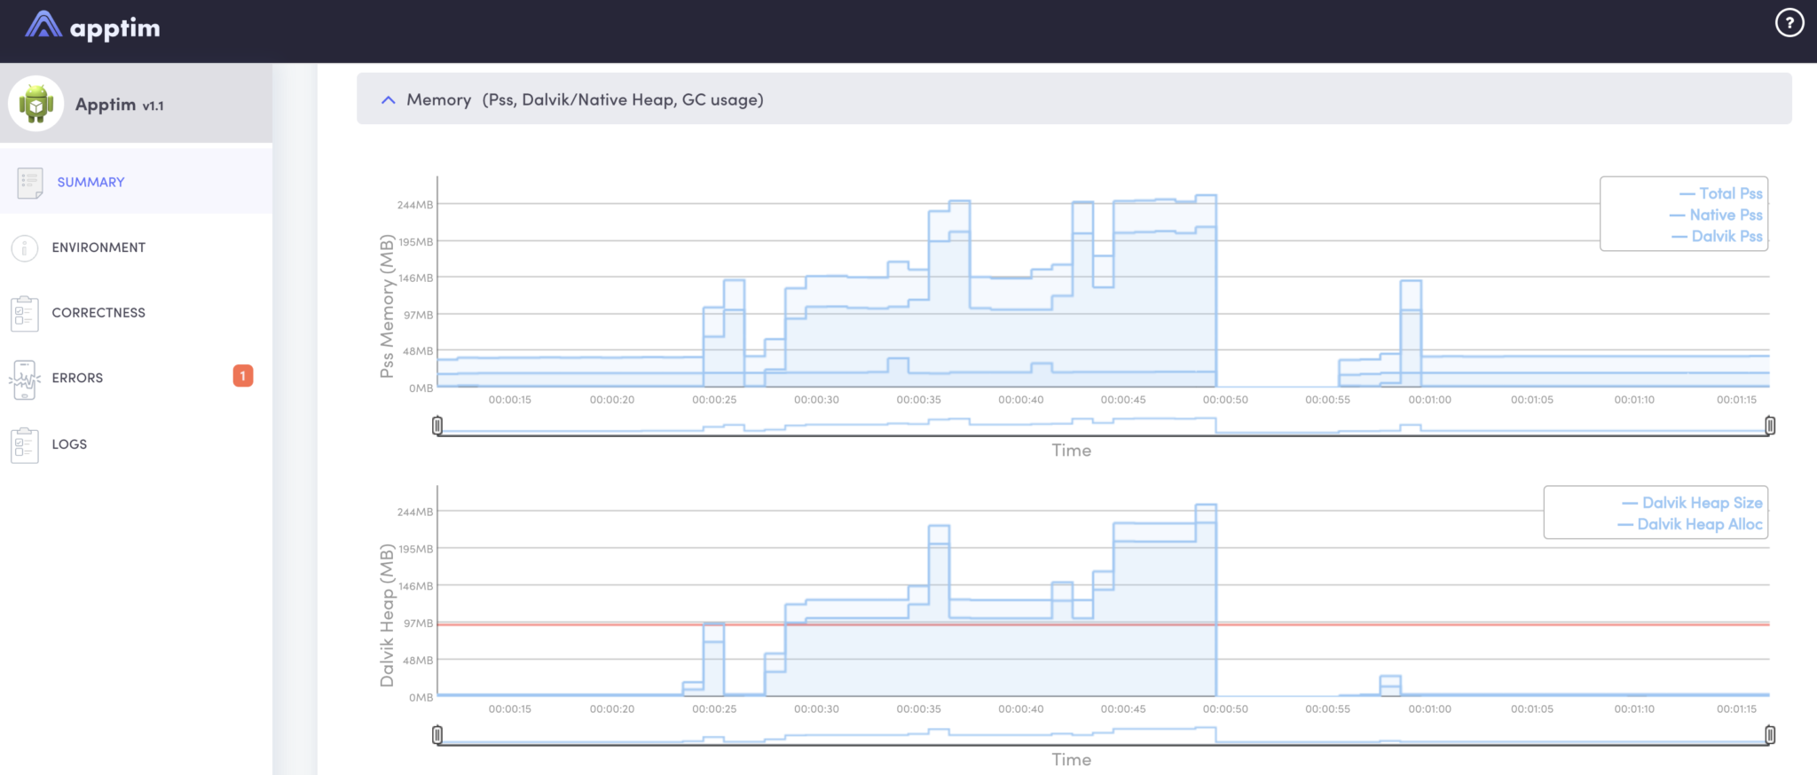Viewport: 1817px width, 775px height.
Task: Grab left range handle of Pss Memory chart
Action: 437,426
